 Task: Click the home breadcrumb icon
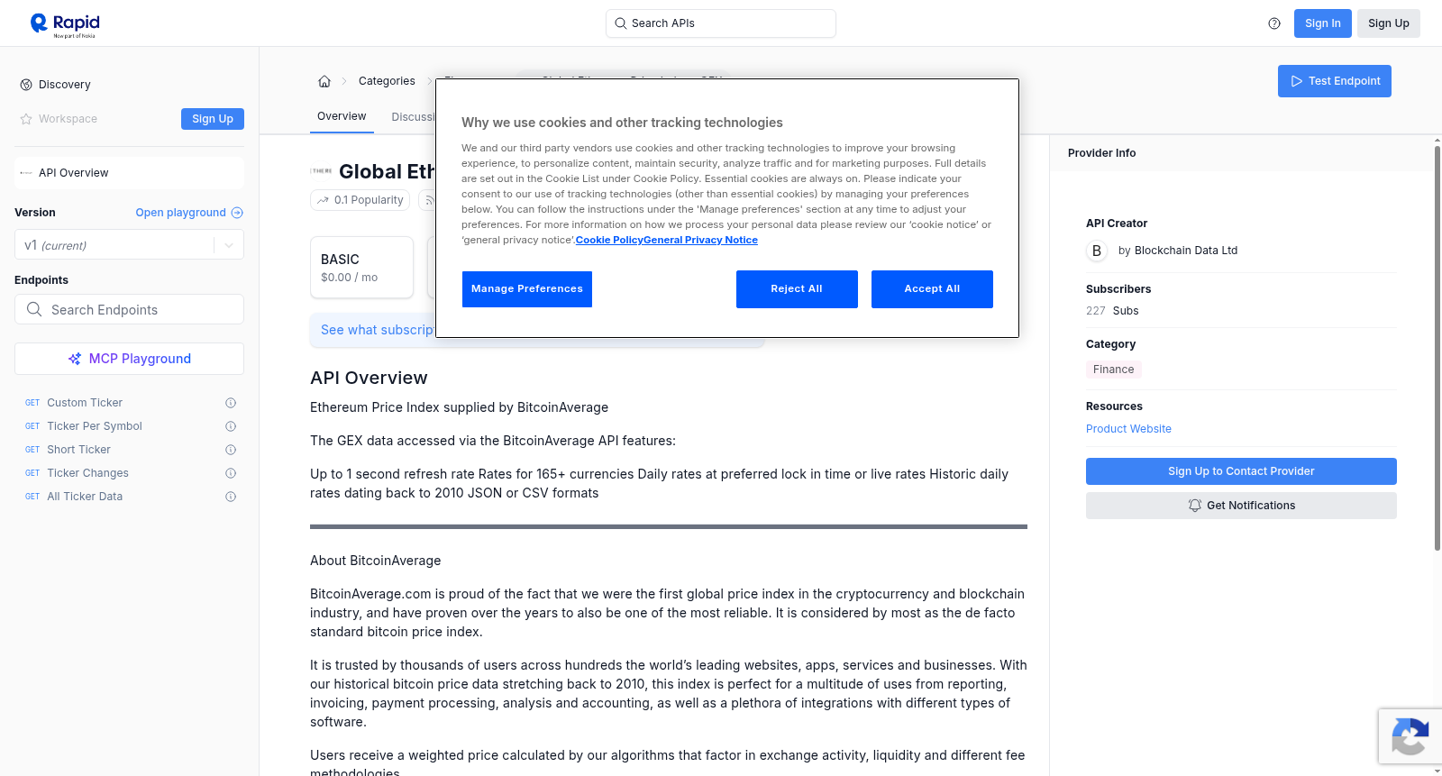[x=324, y=81]
